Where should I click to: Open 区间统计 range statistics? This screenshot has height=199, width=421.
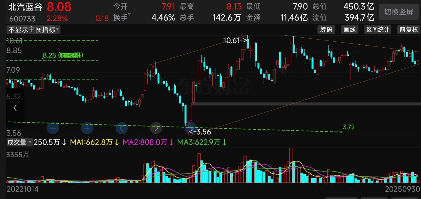pos(378,30)
